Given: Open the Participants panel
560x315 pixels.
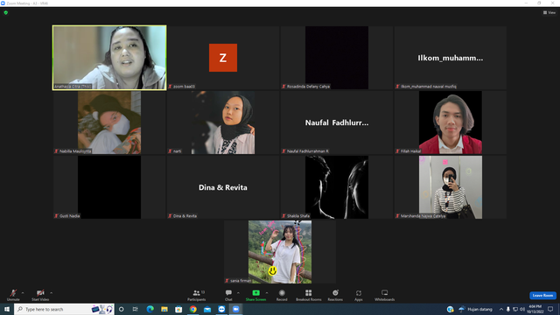Looking at the screenshot, I should (x=196, y=295).
